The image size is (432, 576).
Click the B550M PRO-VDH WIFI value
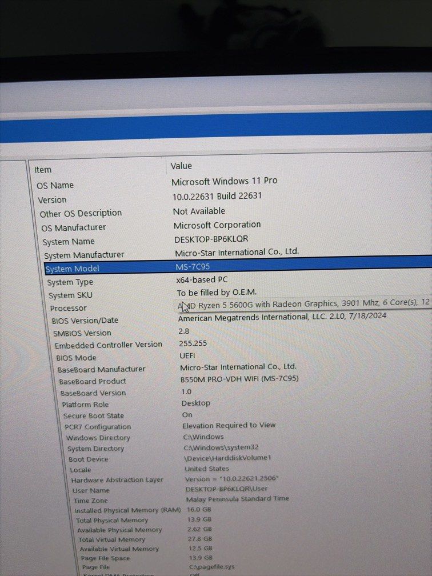point(239,378)
